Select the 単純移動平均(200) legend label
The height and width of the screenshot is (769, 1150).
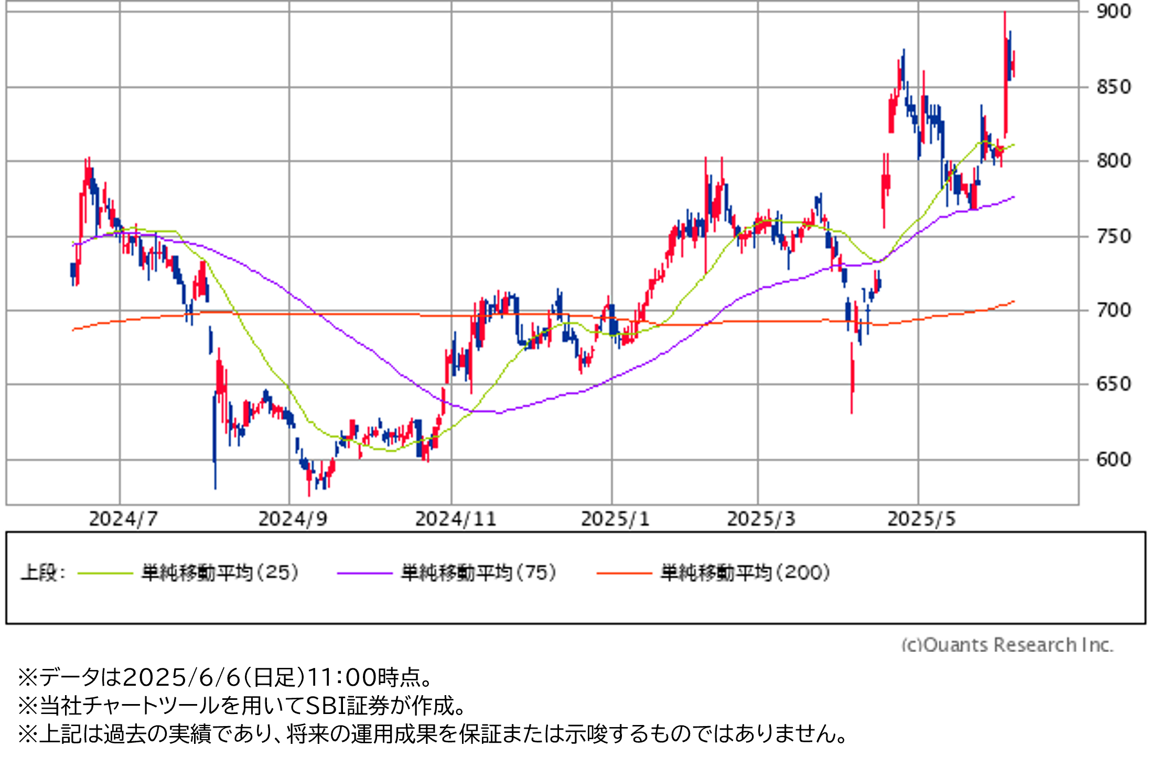click(x=746, y=573)
